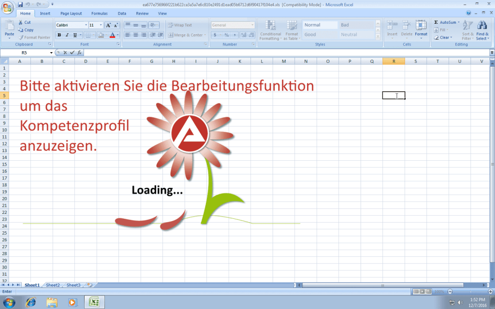Open Windows Explorer folder on taskbar
This screenshot has width=495, height=309.
click(52, 302)
